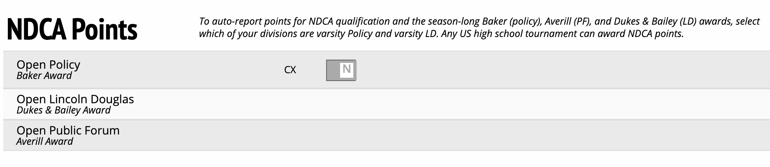
Task: Click the second line of the description
Action: tap(441, 34)
